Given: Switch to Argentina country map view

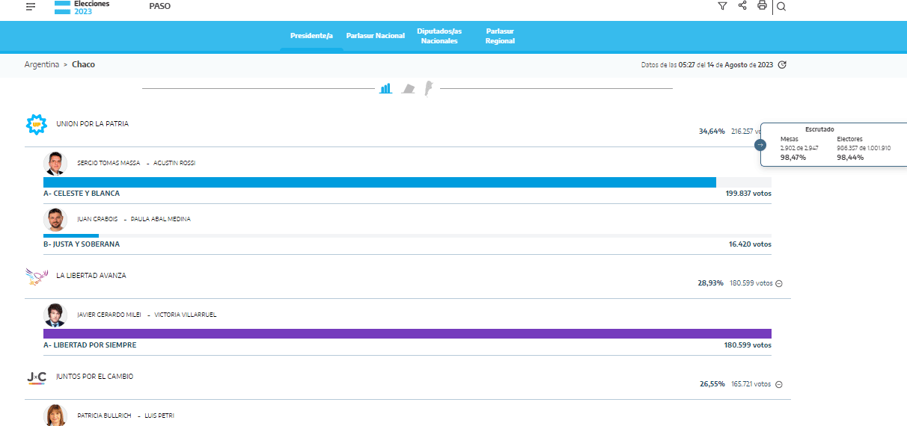Looking at the screenshot, I should [x=429, y=88].
